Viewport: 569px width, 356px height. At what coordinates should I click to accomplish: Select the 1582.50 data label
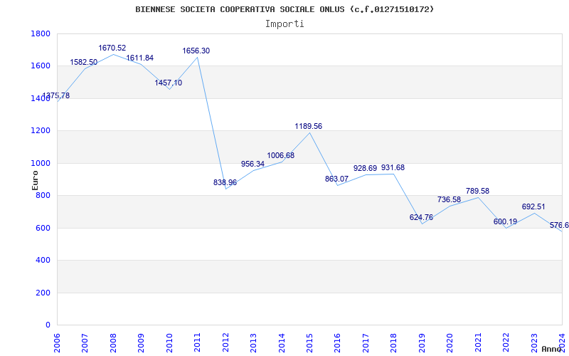[x=84, y=62]
